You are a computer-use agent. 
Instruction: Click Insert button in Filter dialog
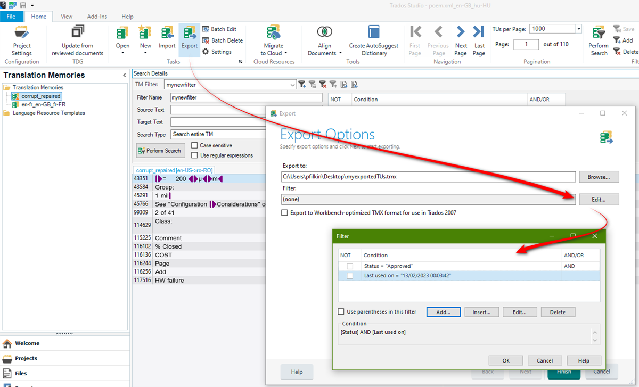[x=481, y=312]
